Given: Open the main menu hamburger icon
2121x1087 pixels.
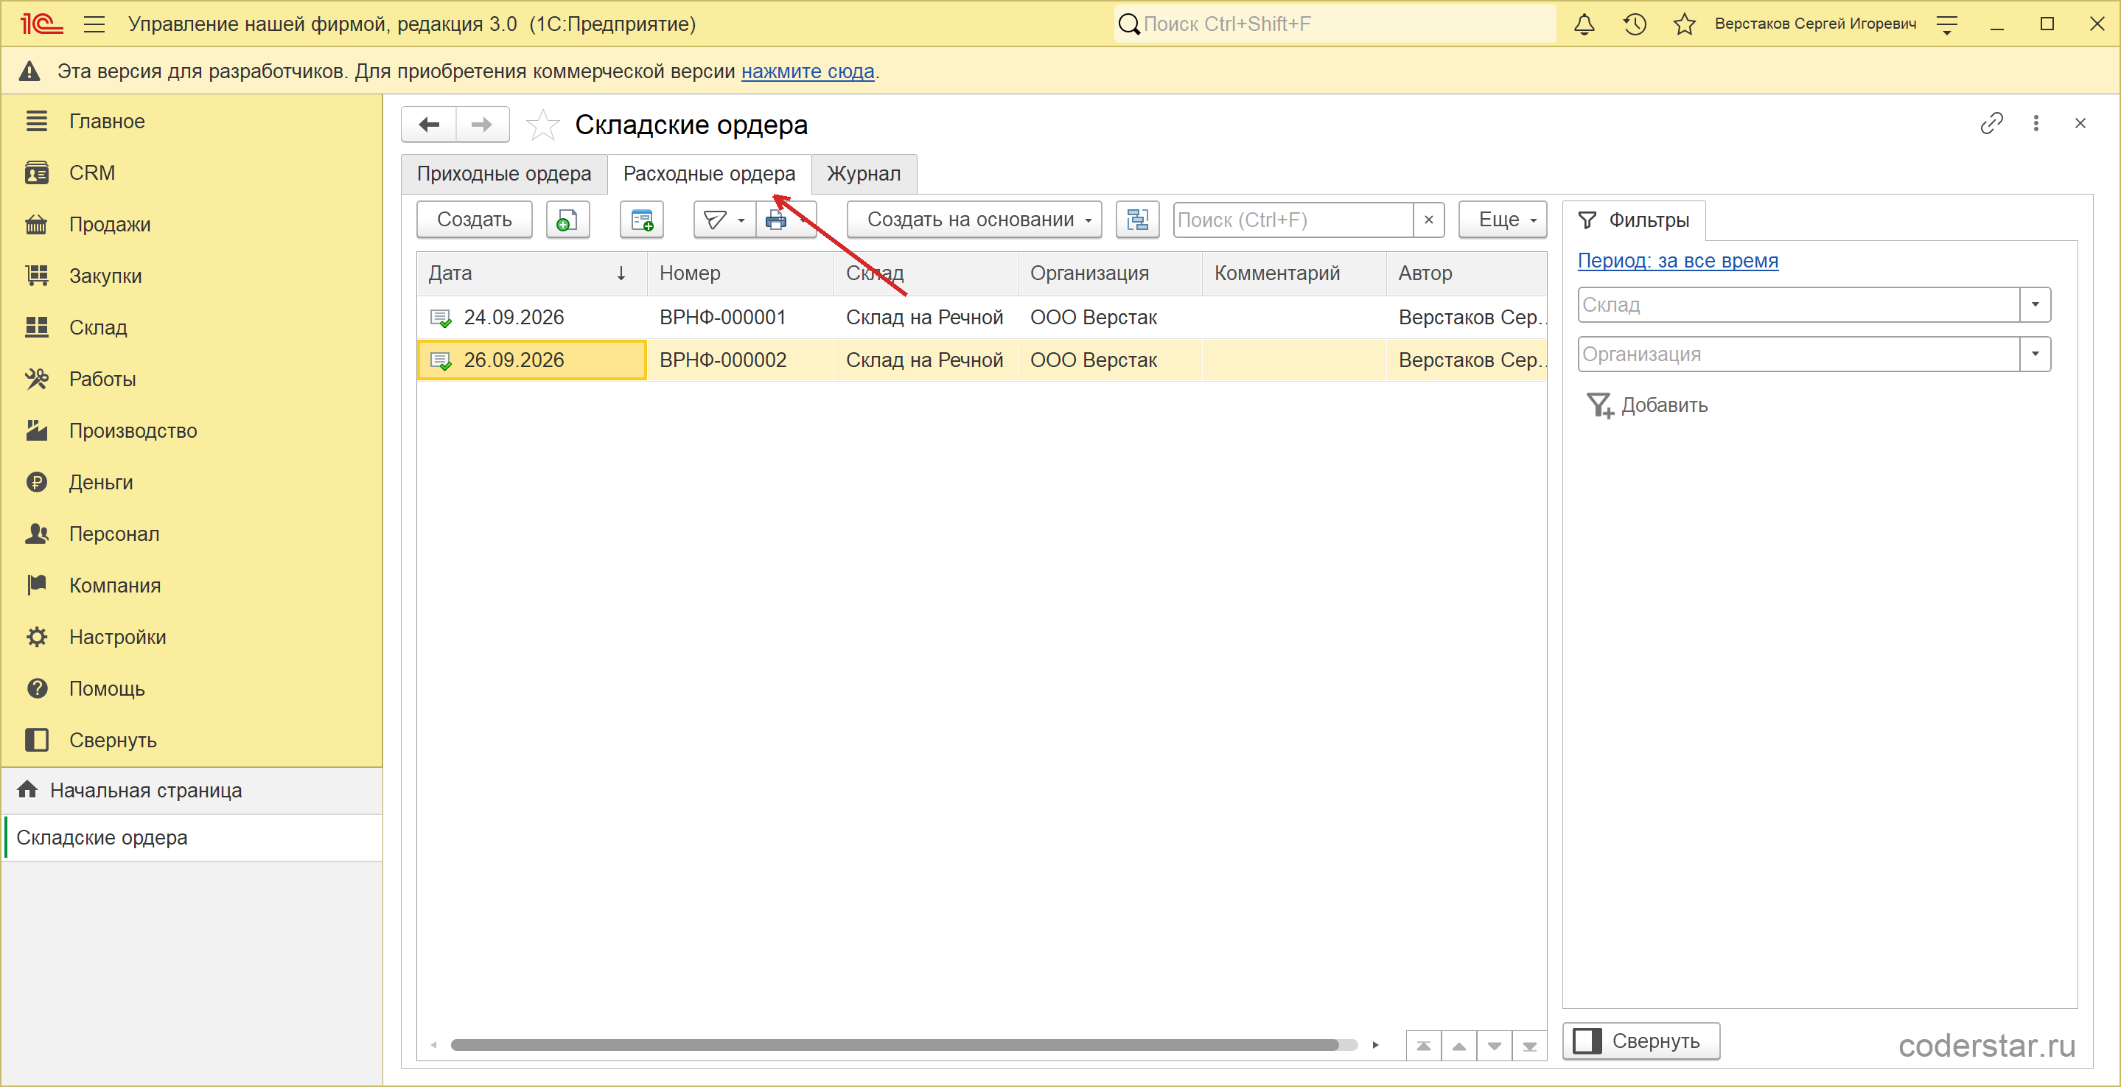Looking at the screenshot, I should tap(94, 24).
